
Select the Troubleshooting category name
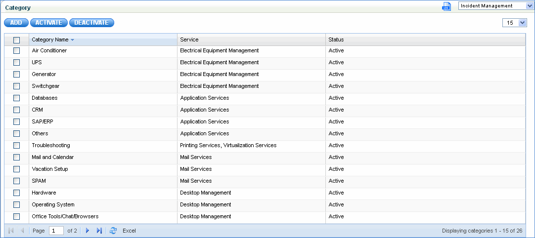[x=51, y=145]
